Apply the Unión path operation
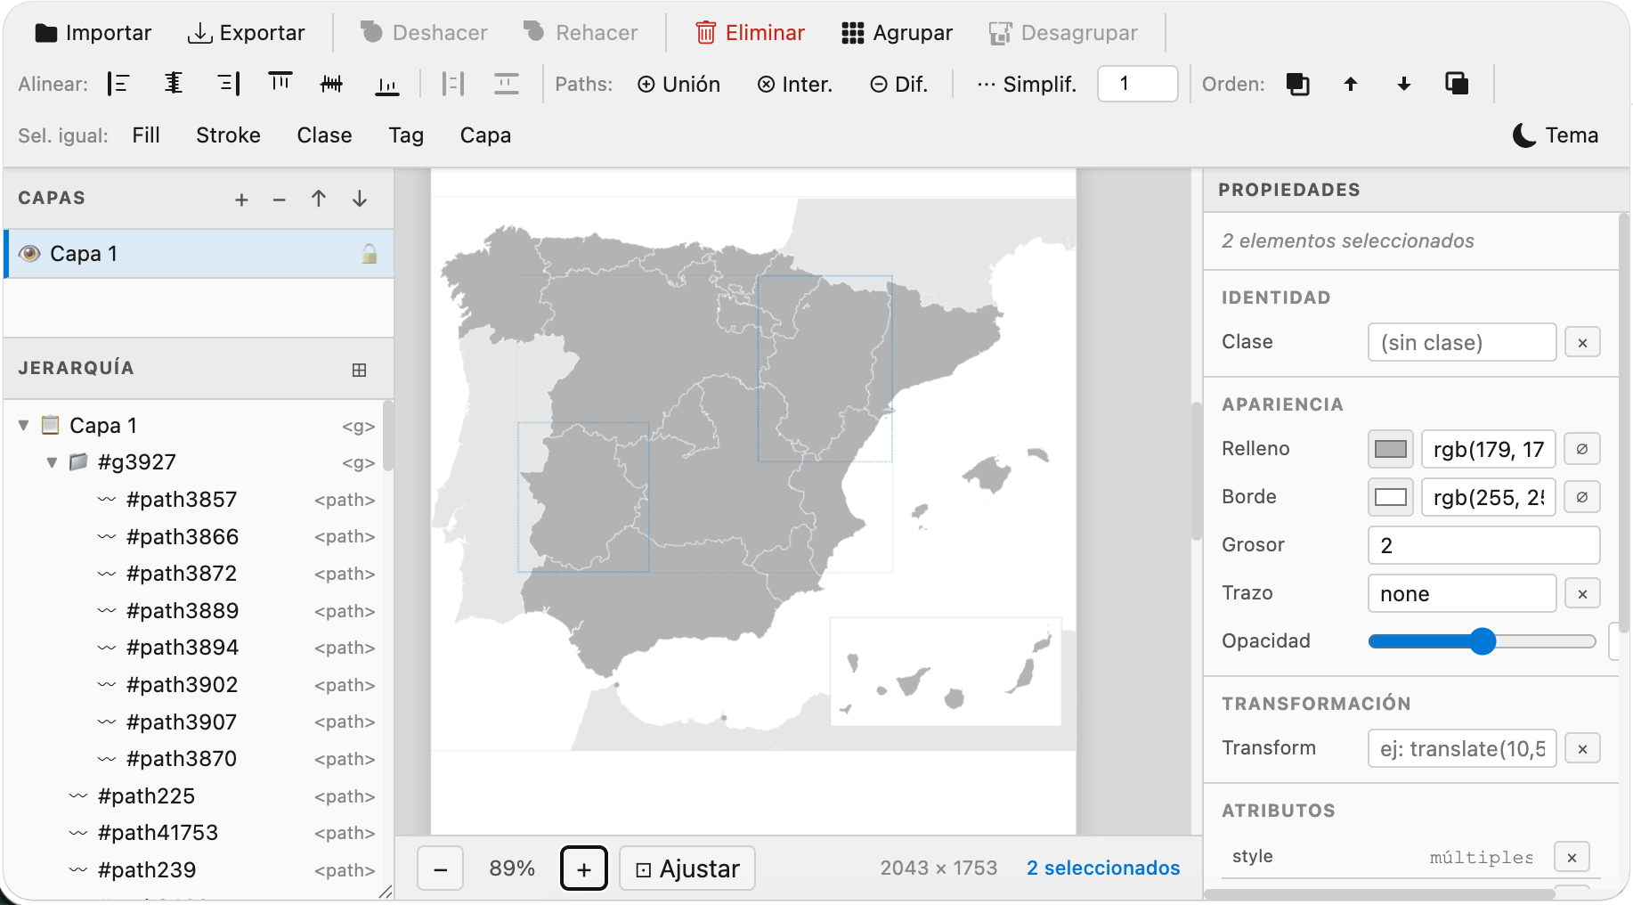This screenshot has width=1633, height=905. point(678,84)
